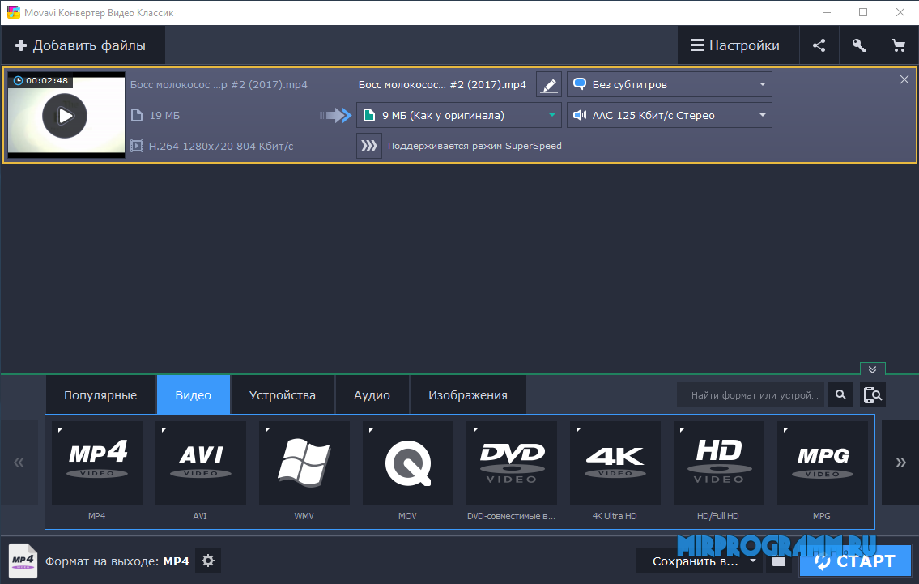919x584 pixels.
Task: Open the 9 MB output size dropdown
Action: [x=458, y=116]
